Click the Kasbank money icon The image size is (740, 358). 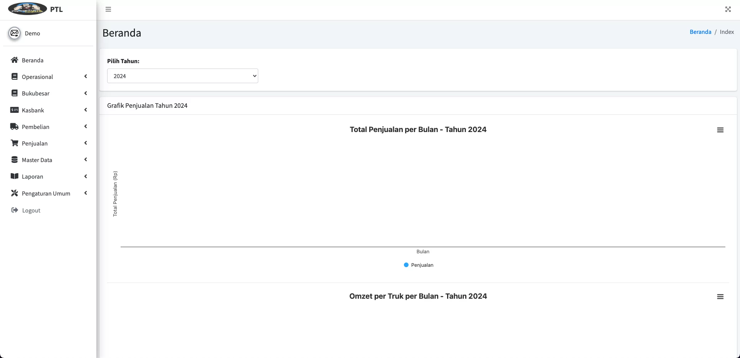tap(15, 110)
